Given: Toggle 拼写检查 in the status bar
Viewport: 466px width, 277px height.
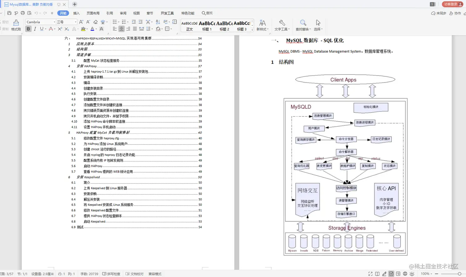Looking at the screenshot, I should coord(111,274).
